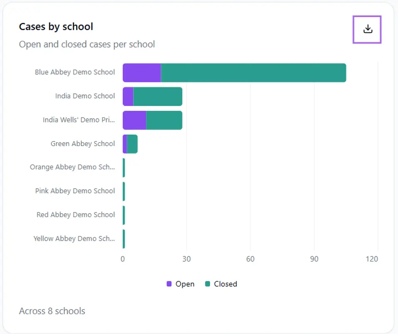Click India Wells' Demo teal closed segment

point(164,120)
